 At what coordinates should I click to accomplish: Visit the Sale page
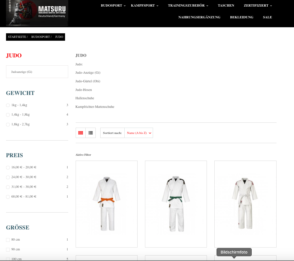pyautogui.click(x=267, y=17)
